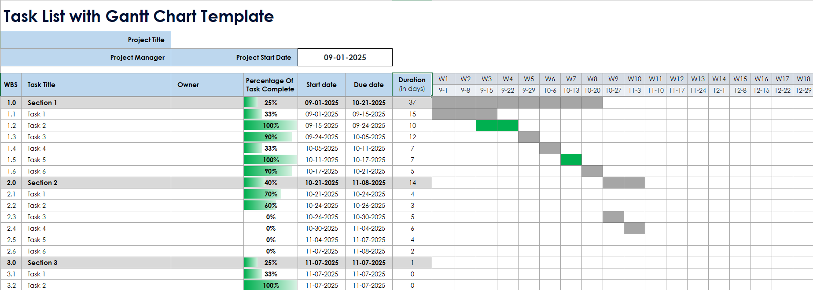Image resolution: width=813 pixels, height=290 pixels.
Task: Click the Section 3 title cell
Action: [x=96, y=262]
